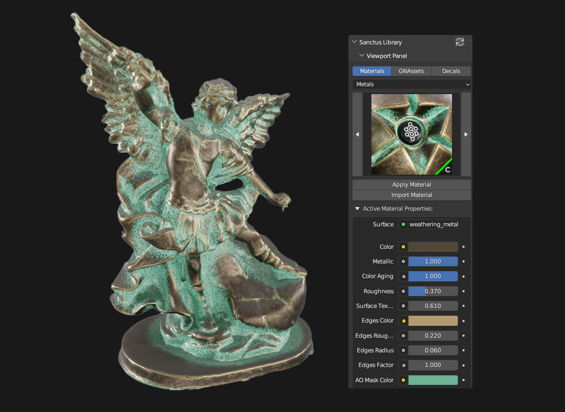Click the refresh library icon in panel header
Image resolution: width=565 pixels, height=412 pixels.
point(460,42)
